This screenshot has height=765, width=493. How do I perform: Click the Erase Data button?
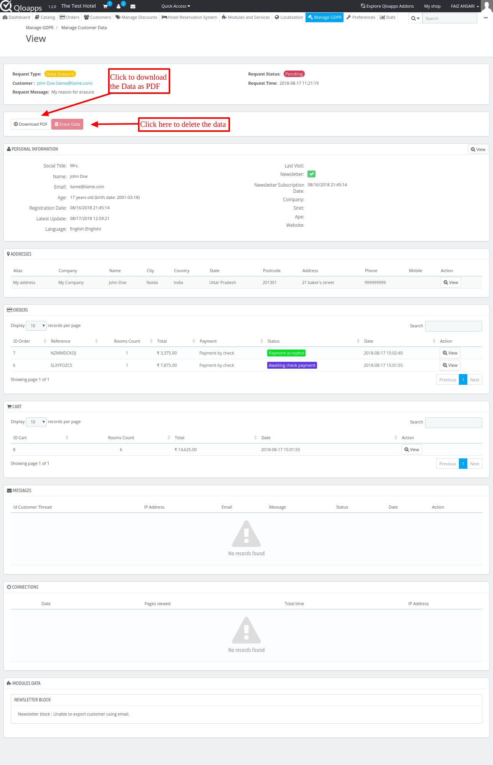click(67, 124)
